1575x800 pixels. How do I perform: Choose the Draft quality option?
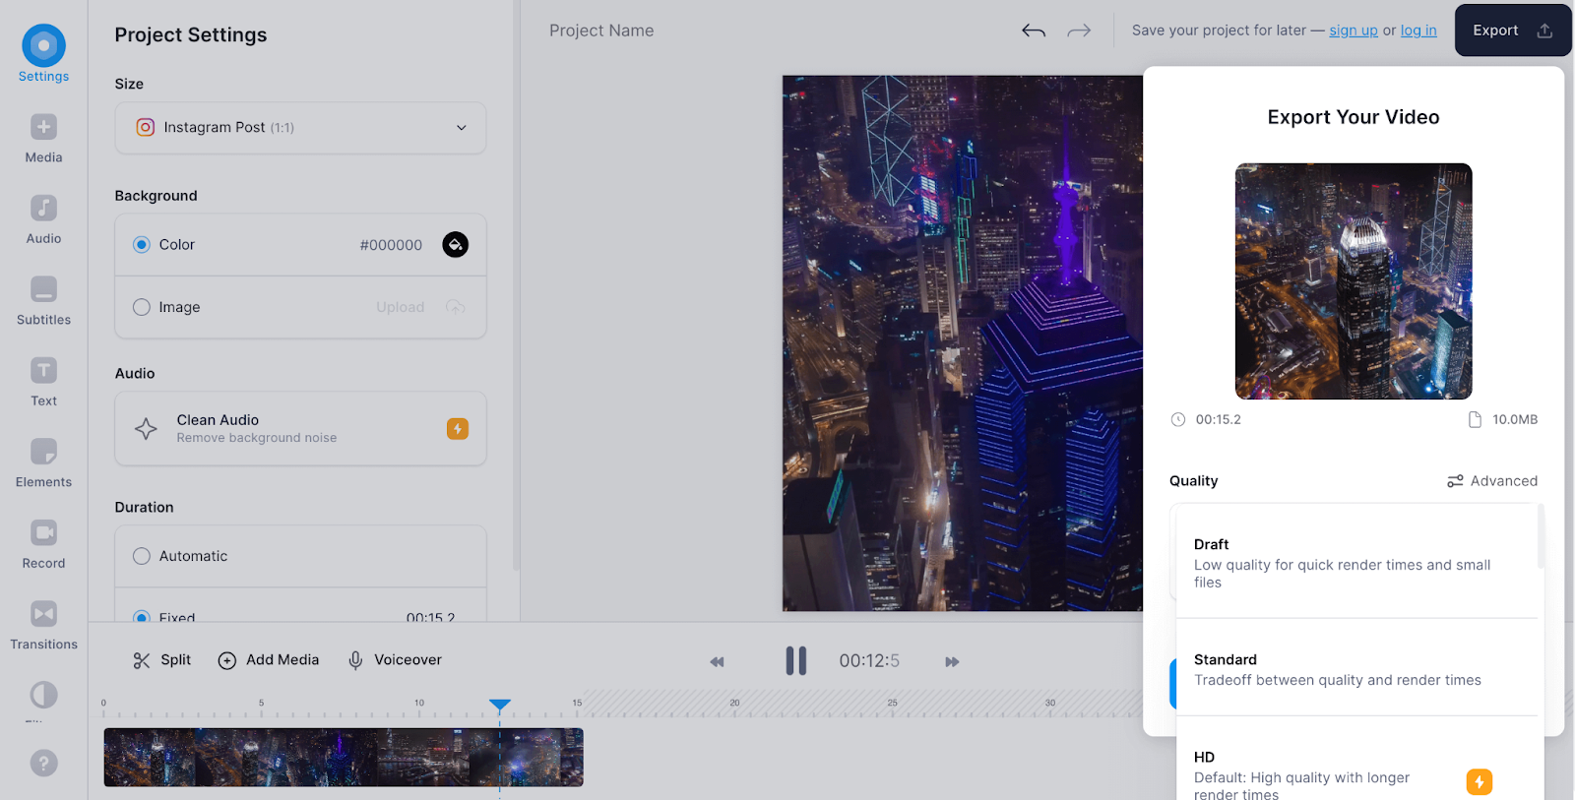tap(1356, 563)
